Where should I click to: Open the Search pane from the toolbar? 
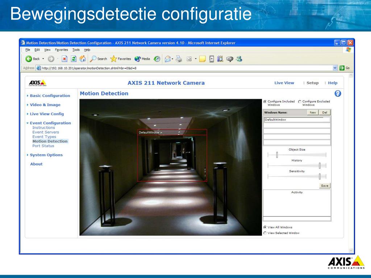(x=99, y=59)
